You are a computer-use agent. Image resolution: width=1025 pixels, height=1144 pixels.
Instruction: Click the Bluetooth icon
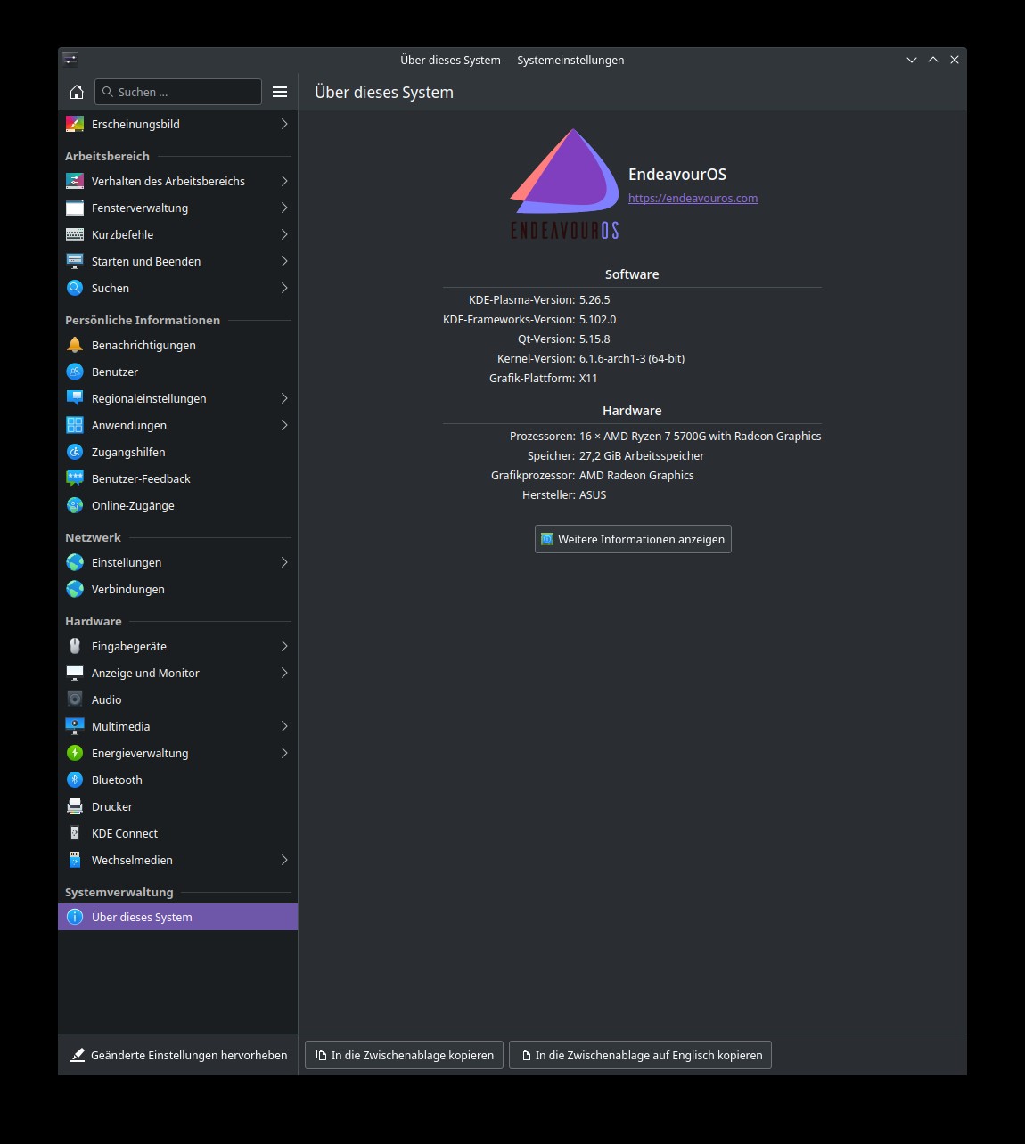pos(75,780)
